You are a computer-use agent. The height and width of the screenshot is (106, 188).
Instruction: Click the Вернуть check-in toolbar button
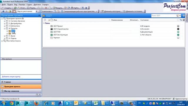point(58,8)
